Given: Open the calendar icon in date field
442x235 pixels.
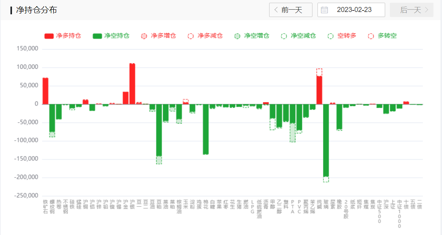Looking at the screenshot, I should click(x=324, y=10).
